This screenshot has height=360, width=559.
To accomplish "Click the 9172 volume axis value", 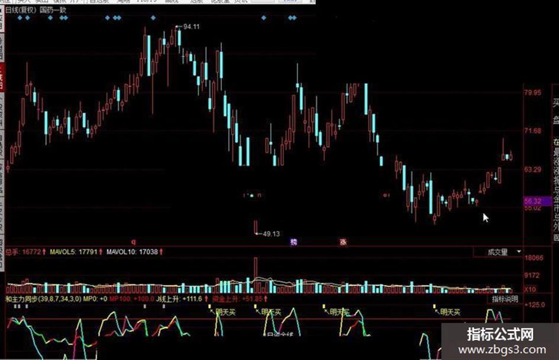I will (532, 275).
